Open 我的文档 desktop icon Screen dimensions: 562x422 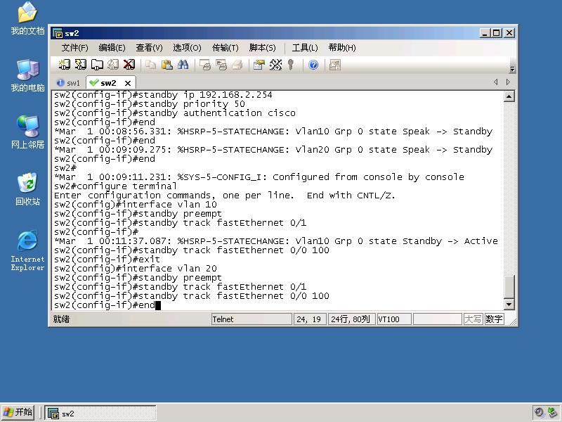[27, 19]
